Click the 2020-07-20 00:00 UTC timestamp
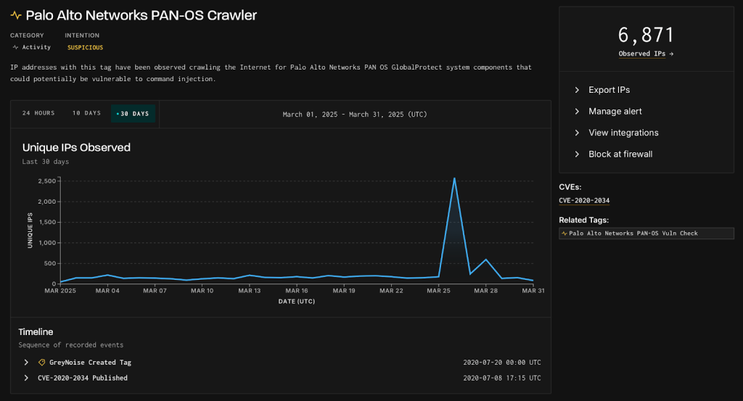The height and width of the screenshot is (401, 743). pyautogui.click(x=502, y=362)
